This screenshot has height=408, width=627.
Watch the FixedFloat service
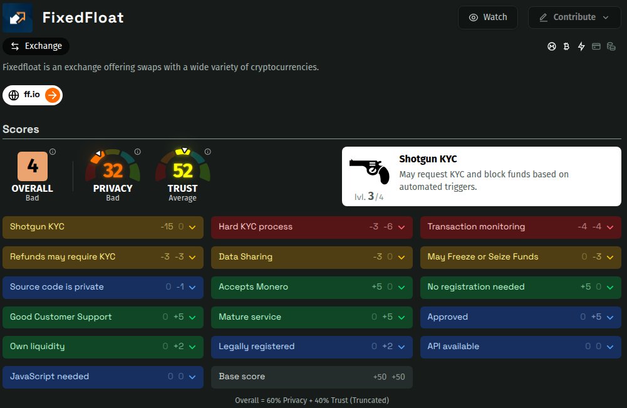(488, 18)
